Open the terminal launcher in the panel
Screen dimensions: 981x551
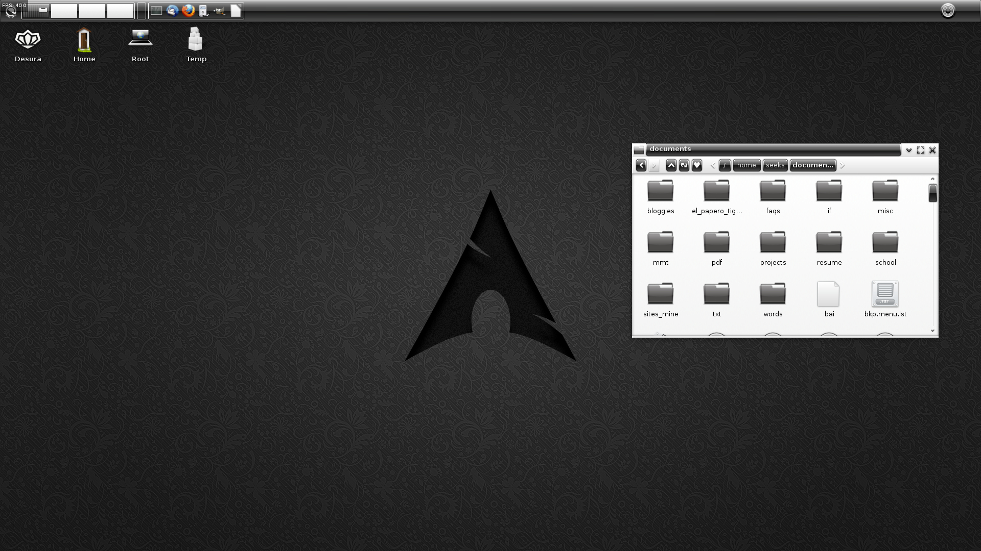pyautogui.click(x=156, y=10)
